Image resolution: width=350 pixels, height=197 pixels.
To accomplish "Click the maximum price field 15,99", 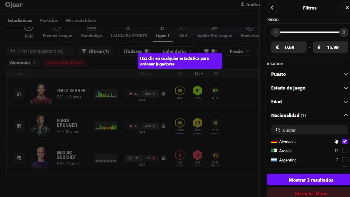I will coord(330,47).
